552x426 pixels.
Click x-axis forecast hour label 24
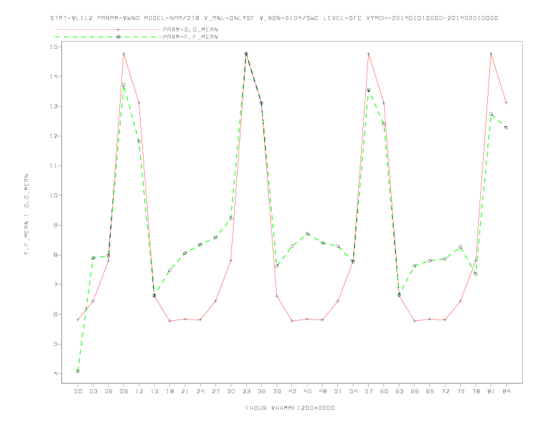coord(200,391)
